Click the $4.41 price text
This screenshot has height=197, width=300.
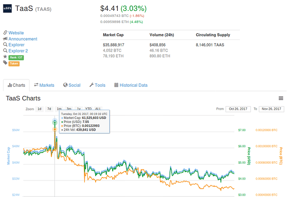(110, 8)
